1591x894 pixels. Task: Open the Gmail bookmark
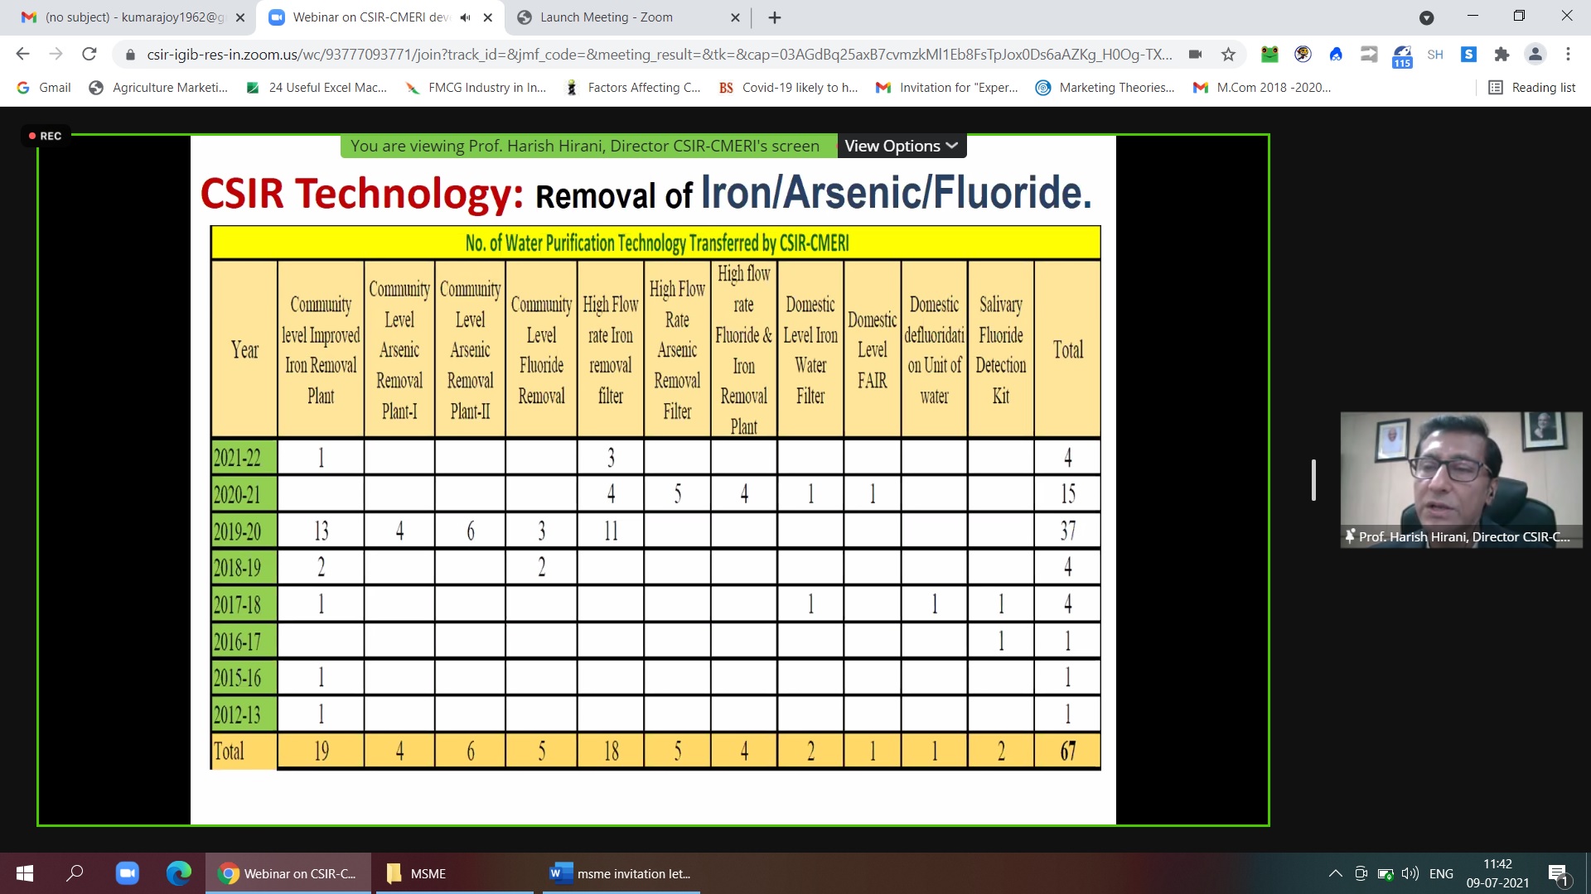(x=45, y=88)
